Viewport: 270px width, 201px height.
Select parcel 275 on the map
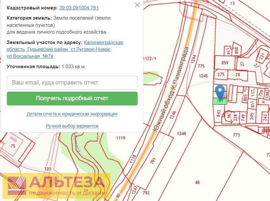(221, 74)
